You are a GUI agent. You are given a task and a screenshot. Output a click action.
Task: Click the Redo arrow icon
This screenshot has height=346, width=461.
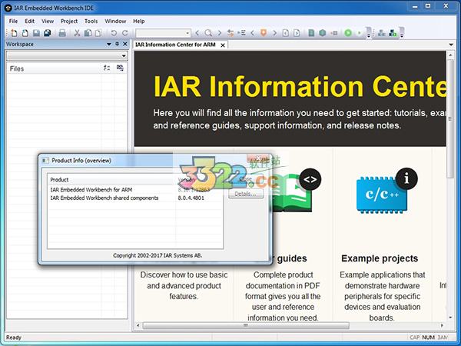pyautogui.click(x=125, y=33)
